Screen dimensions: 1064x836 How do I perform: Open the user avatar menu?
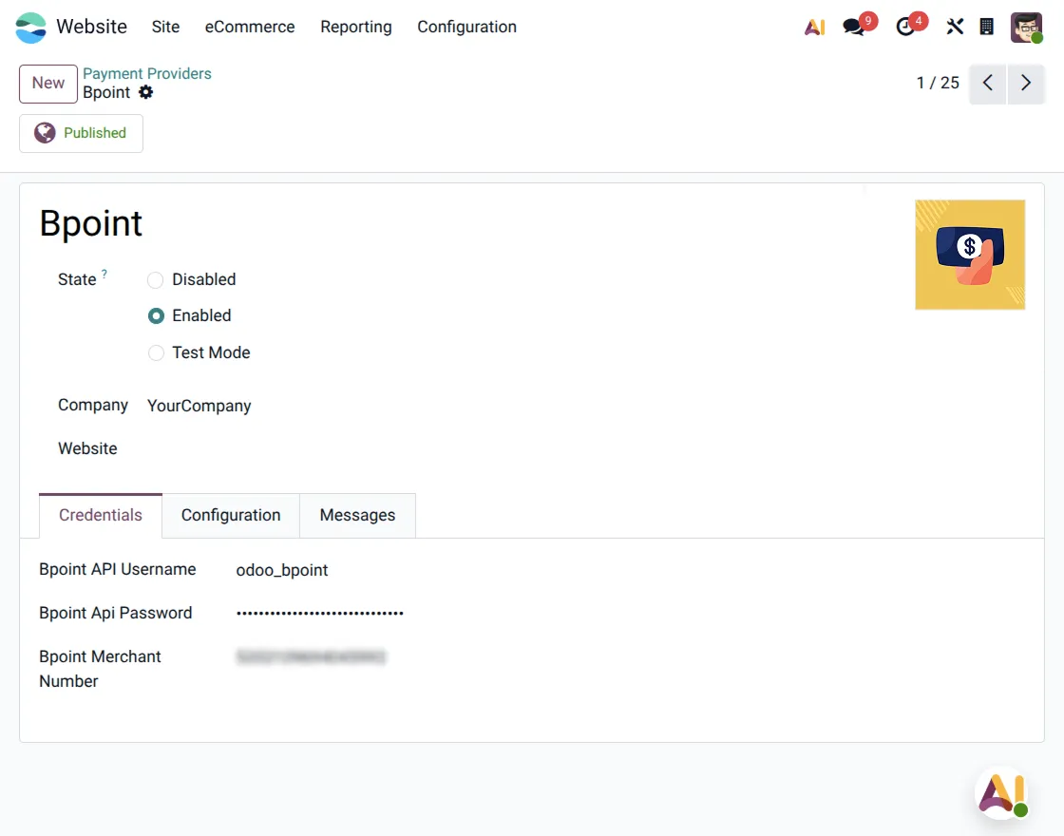click(x=1026, y=28)
